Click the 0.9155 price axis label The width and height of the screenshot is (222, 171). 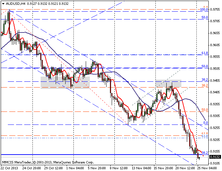[x=215, y=152]
